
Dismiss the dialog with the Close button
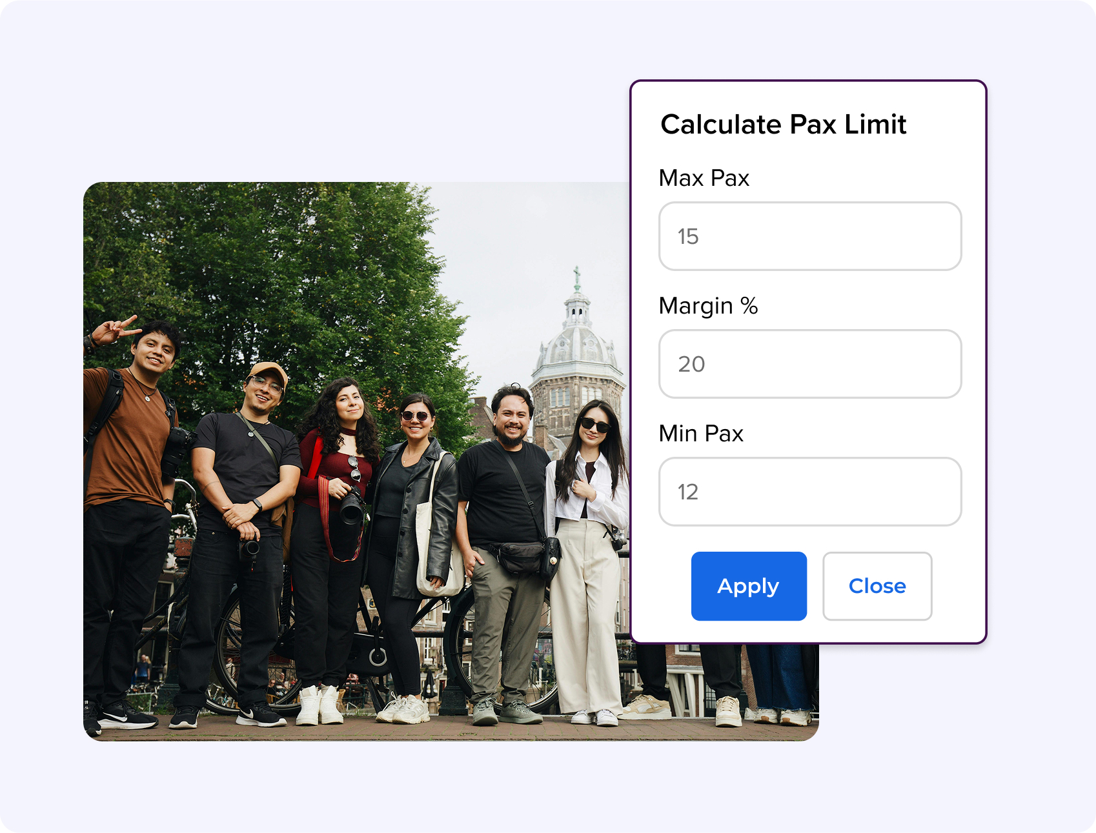pos(877,586)
